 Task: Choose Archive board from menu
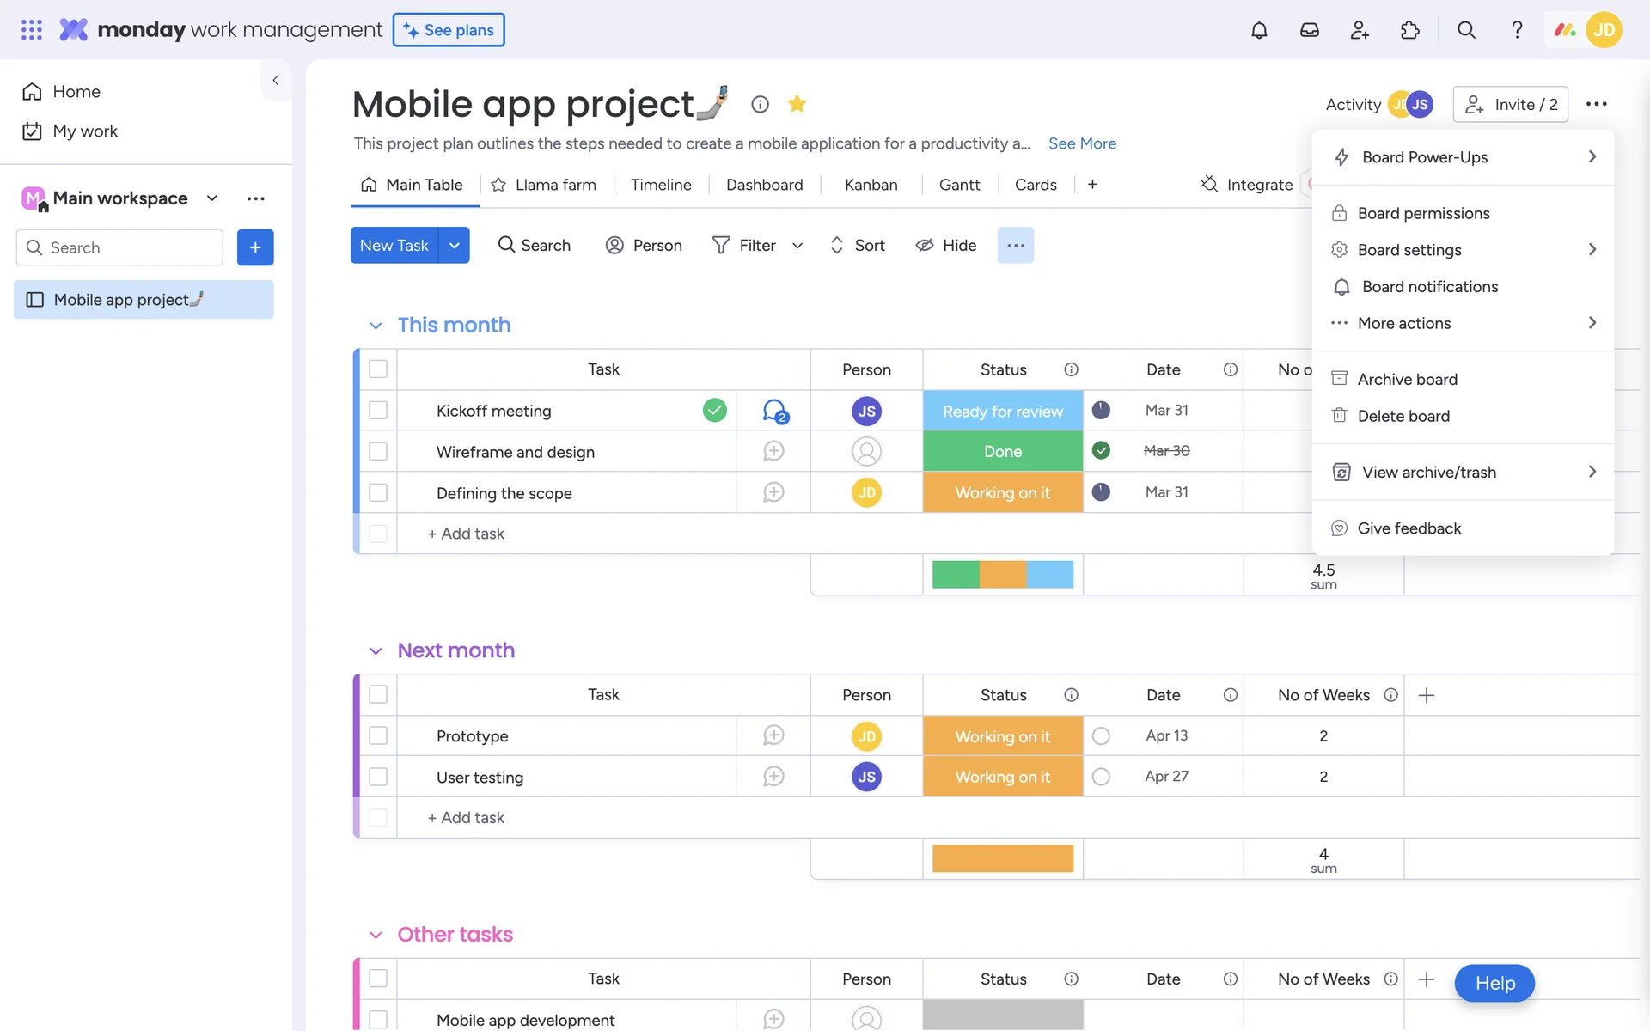pyautogui.click(x=1407, y=379)
